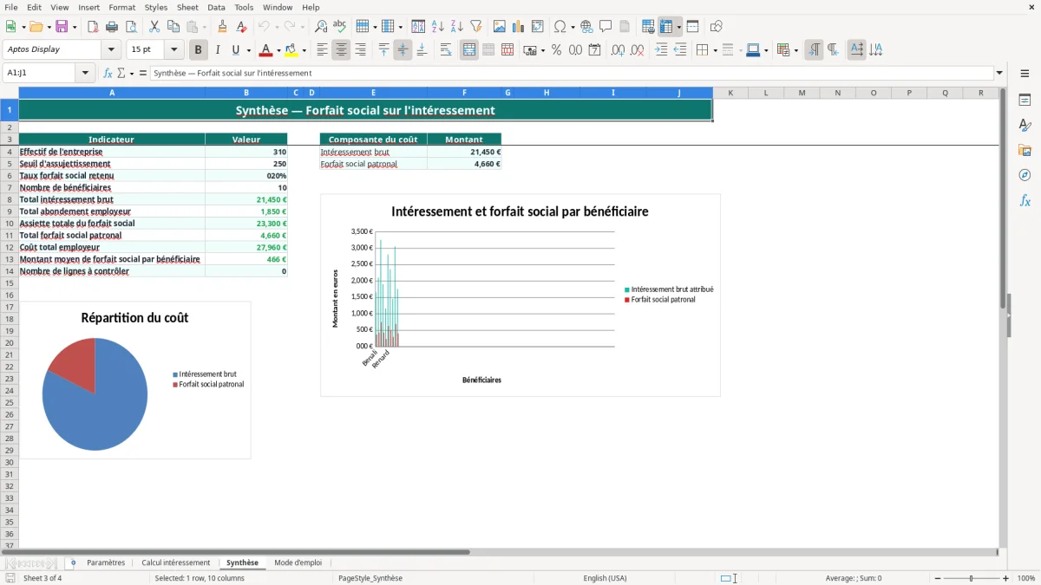Viewport: 1041px width, 585px height.
Task: Run the Spelling check icon
Action: pos(340,27)
